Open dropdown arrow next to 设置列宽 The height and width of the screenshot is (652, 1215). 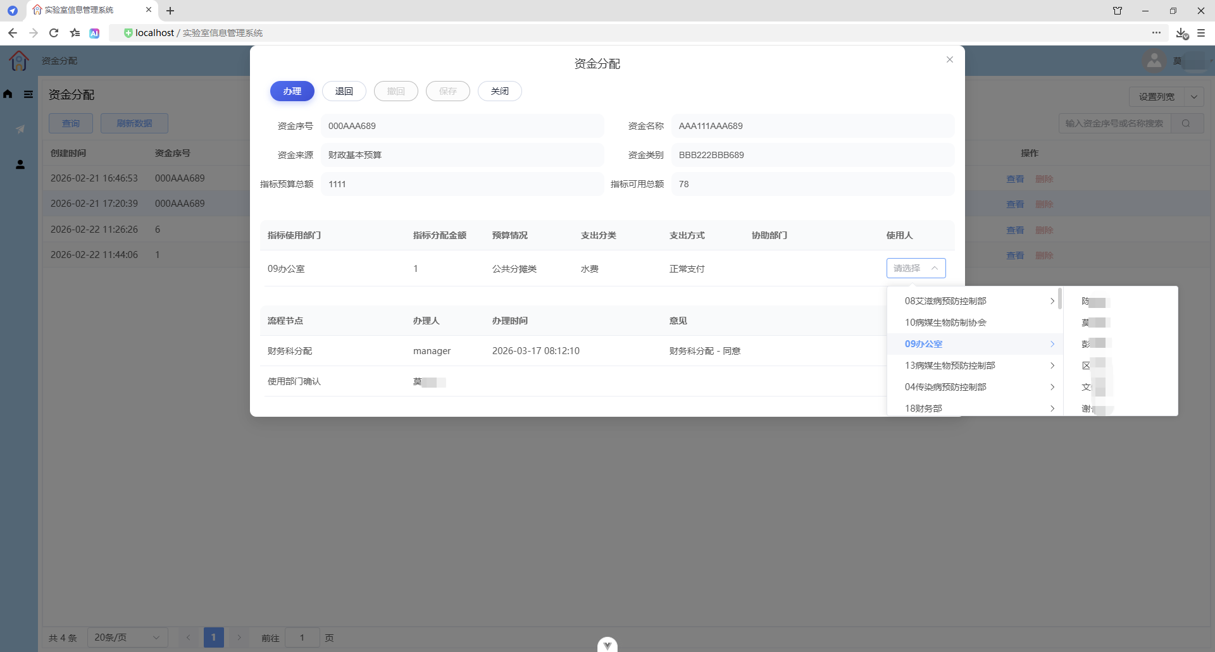point(1194,97)
